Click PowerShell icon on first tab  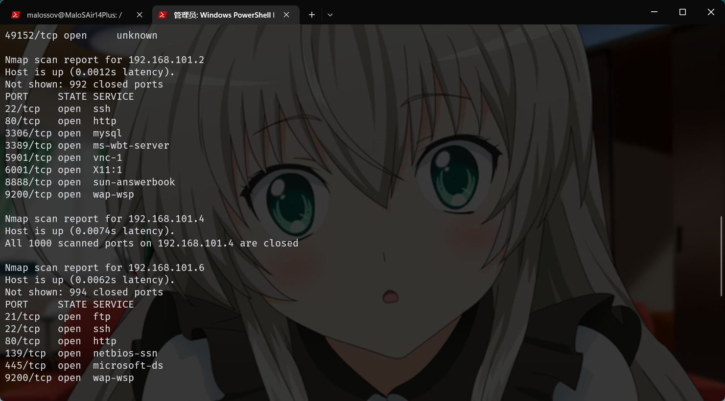pyautogui.click(x=16, y=15)
